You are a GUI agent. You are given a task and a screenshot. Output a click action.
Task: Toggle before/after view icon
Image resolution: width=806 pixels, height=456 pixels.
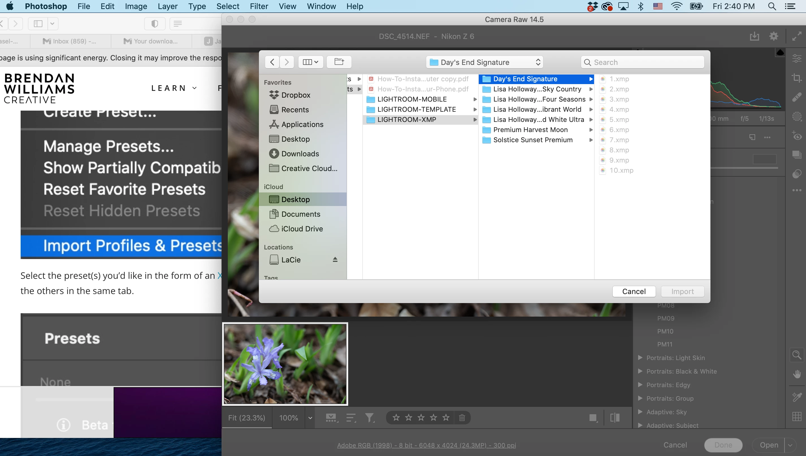click(615, 417)
